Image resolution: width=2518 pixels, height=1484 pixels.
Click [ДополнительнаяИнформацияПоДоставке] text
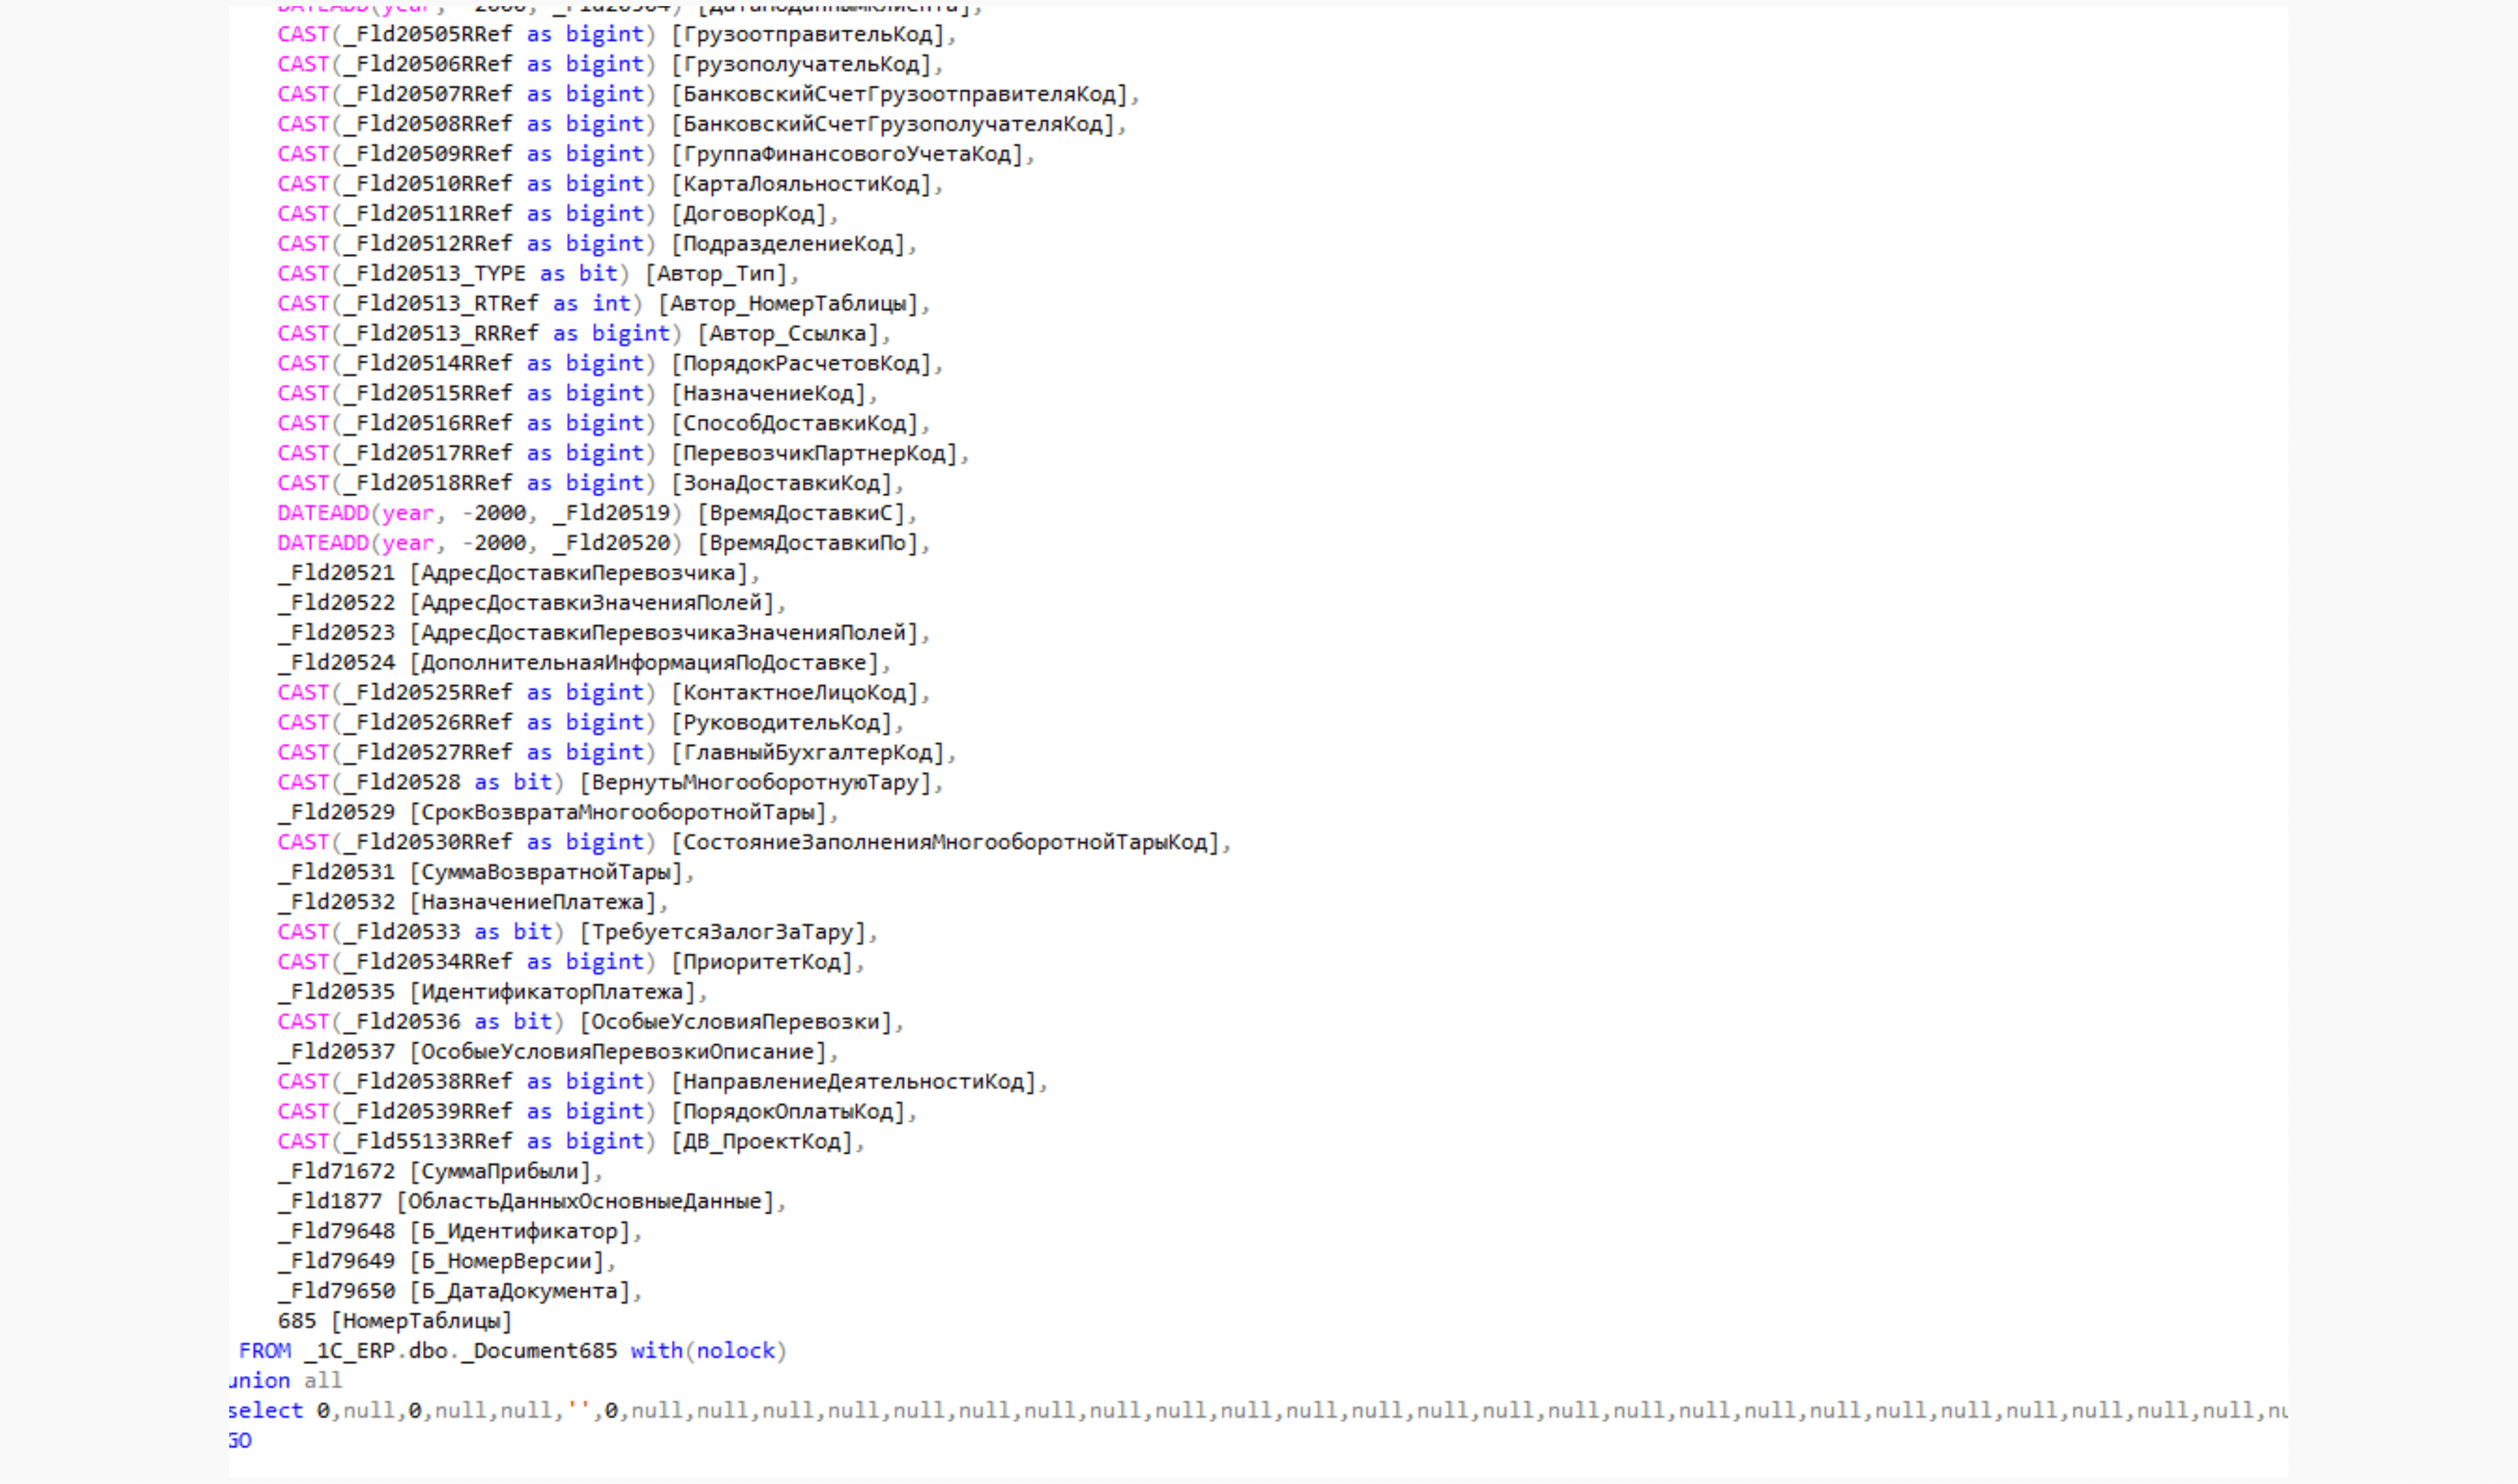pos(644,664)
